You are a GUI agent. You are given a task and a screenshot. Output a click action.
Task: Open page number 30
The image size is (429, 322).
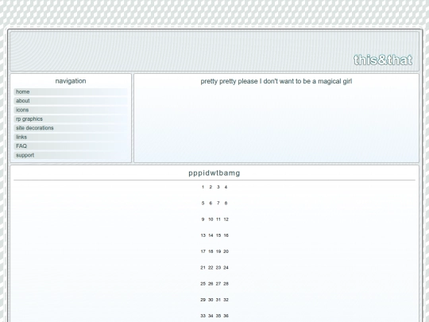click(211, 300)
